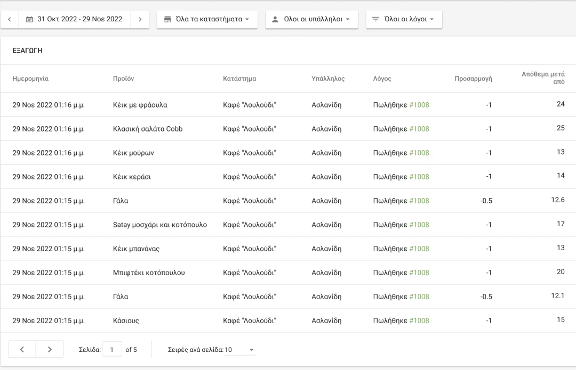Click page number input field
The image size is (576, 370).
click(x=111, y=350)
